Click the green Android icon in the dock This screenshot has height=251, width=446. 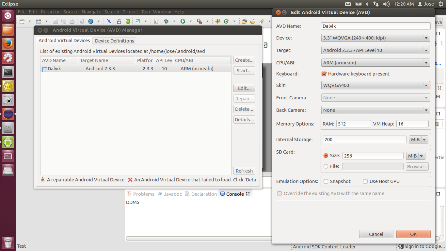pyautogui.click(x=8, y=142)
